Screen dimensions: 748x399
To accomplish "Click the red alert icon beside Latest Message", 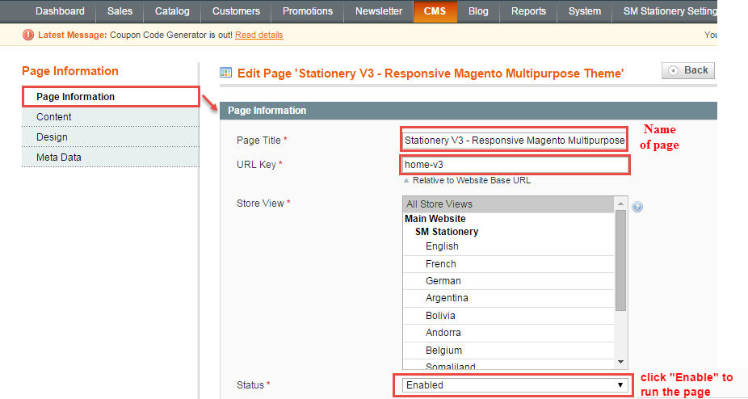I will pyautogui.click(x=28, y=35).
